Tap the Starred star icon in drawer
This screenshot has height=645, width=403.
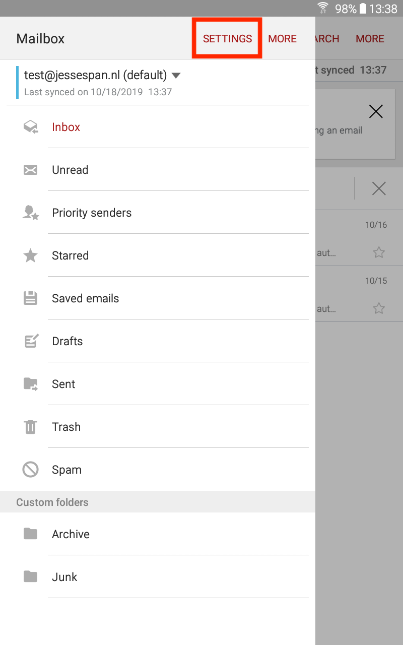[31, 255]
